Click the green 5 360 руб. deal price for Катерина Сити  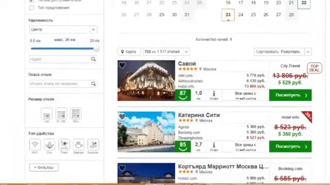click(x=290, y=134)
